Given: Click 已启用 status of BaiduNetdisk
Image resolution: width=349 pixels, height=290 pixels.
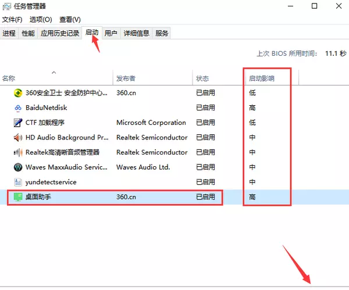Looking at the screenshot, I should pyautogui.click(x=205, y=108).
